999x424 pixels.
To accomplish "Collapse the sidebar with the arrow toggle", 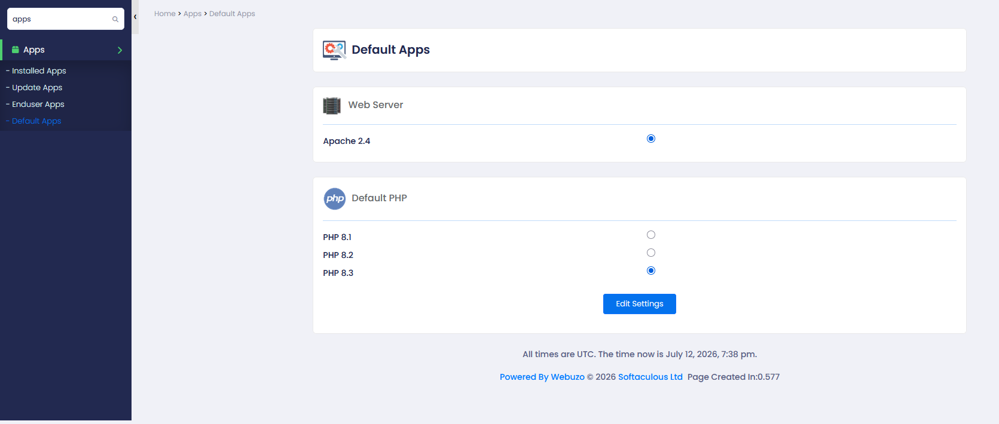I will [135, 17].
